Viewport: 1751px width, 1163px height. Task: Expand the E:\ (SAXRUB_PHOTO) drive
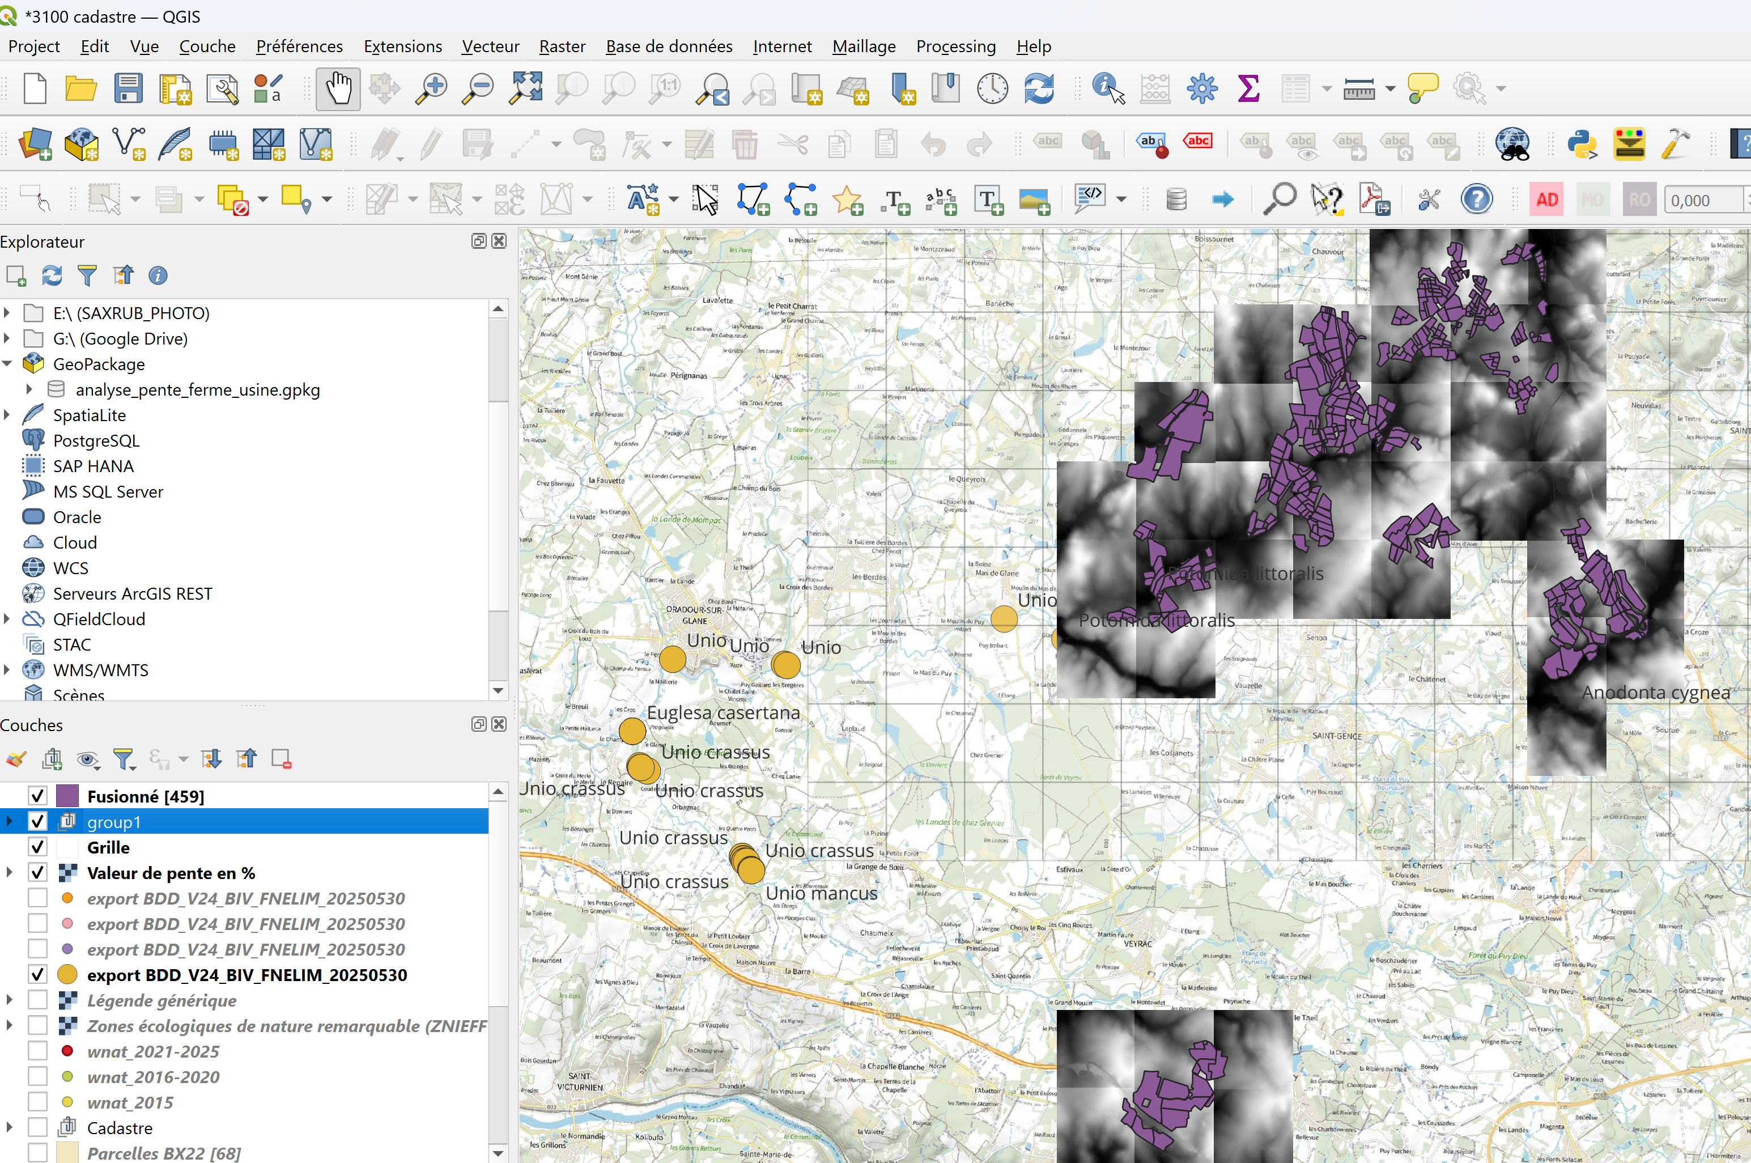[x=8, y=313]
